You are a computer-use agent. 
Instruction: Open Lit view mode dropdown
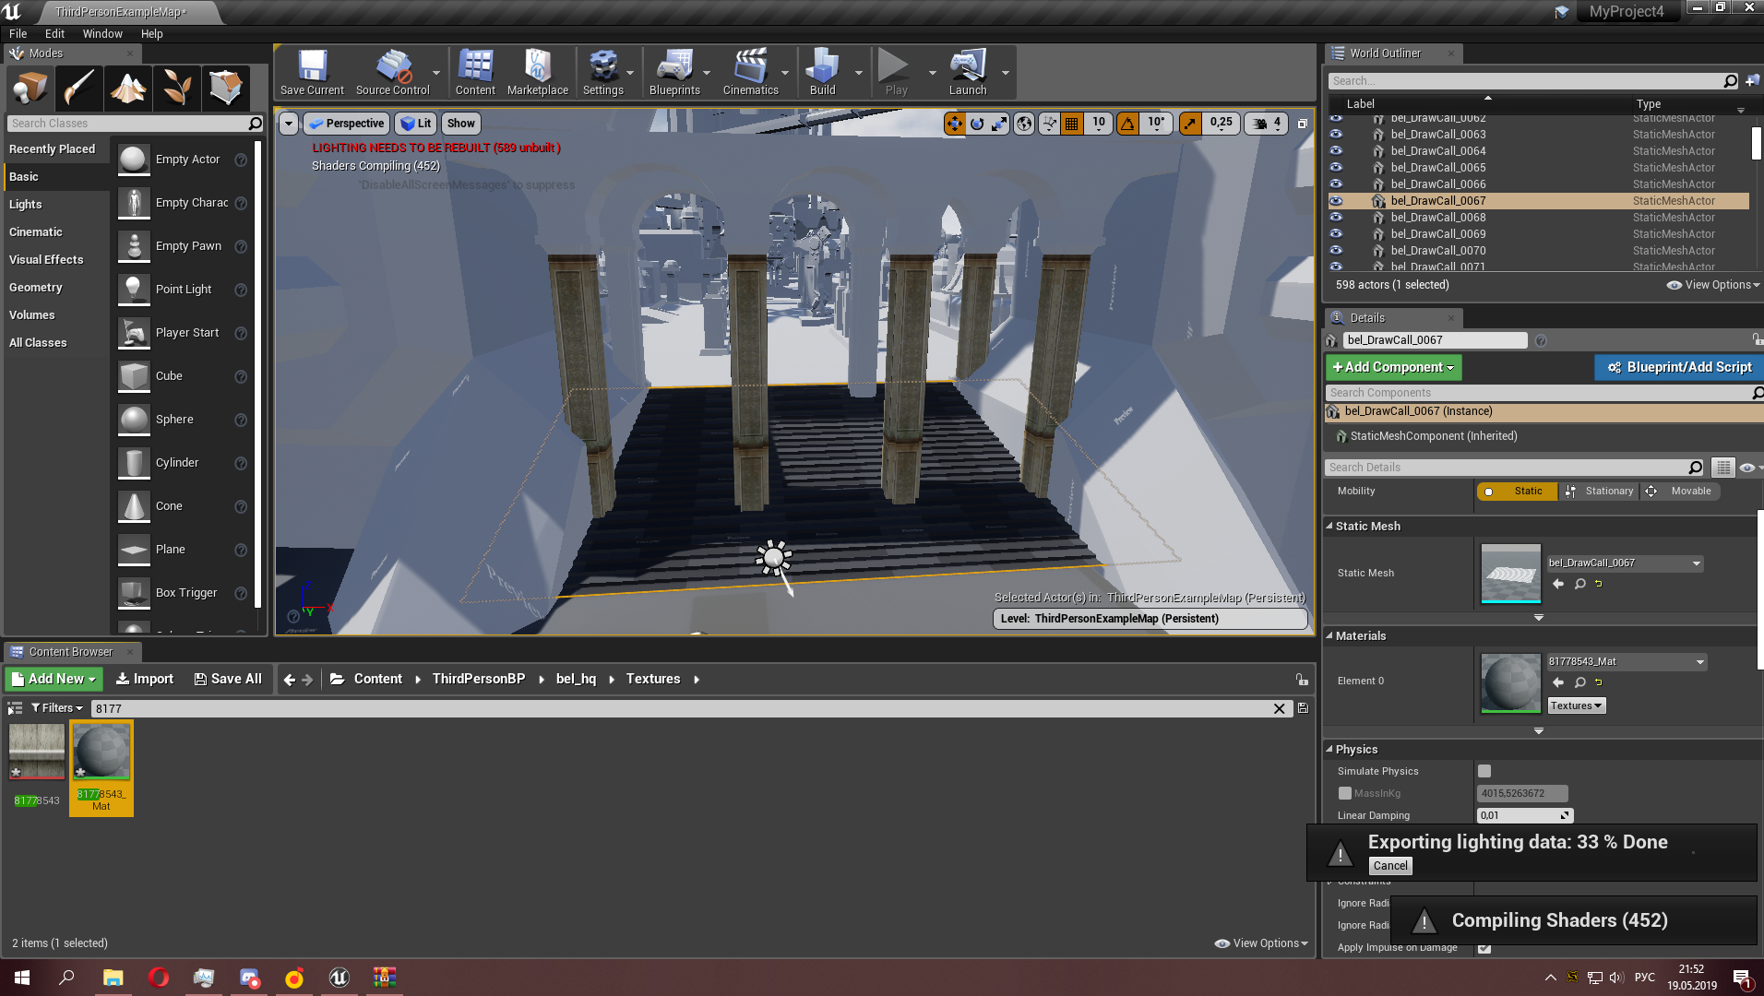click(x=415, y=124)
